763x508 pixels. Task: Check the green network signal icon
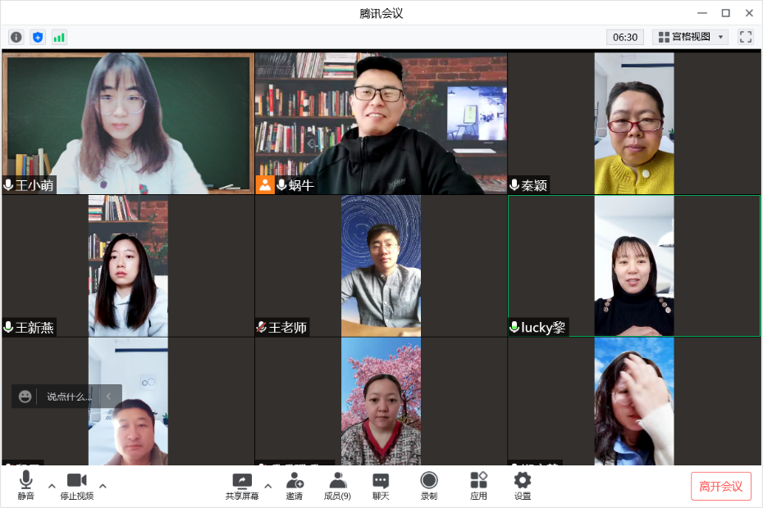(x=59, y=37)
